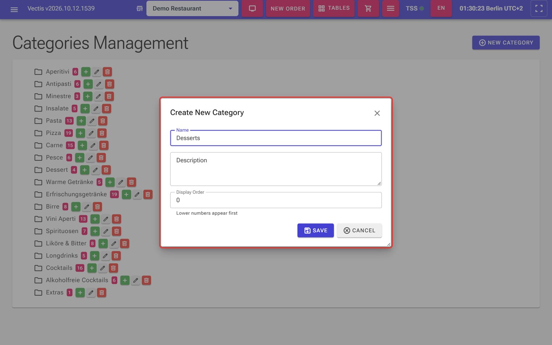
Task: Edit the Pesce category
Action: pos(90,157)
